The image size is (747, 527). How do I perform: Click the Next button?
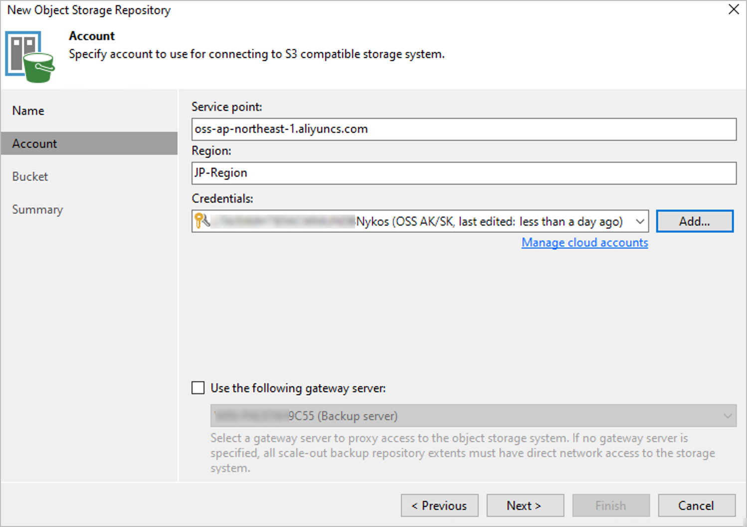[525, 506]
